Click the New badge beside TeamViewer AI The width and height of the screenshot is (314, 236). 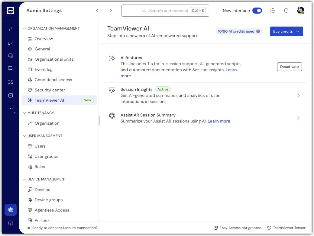(87, 100)
